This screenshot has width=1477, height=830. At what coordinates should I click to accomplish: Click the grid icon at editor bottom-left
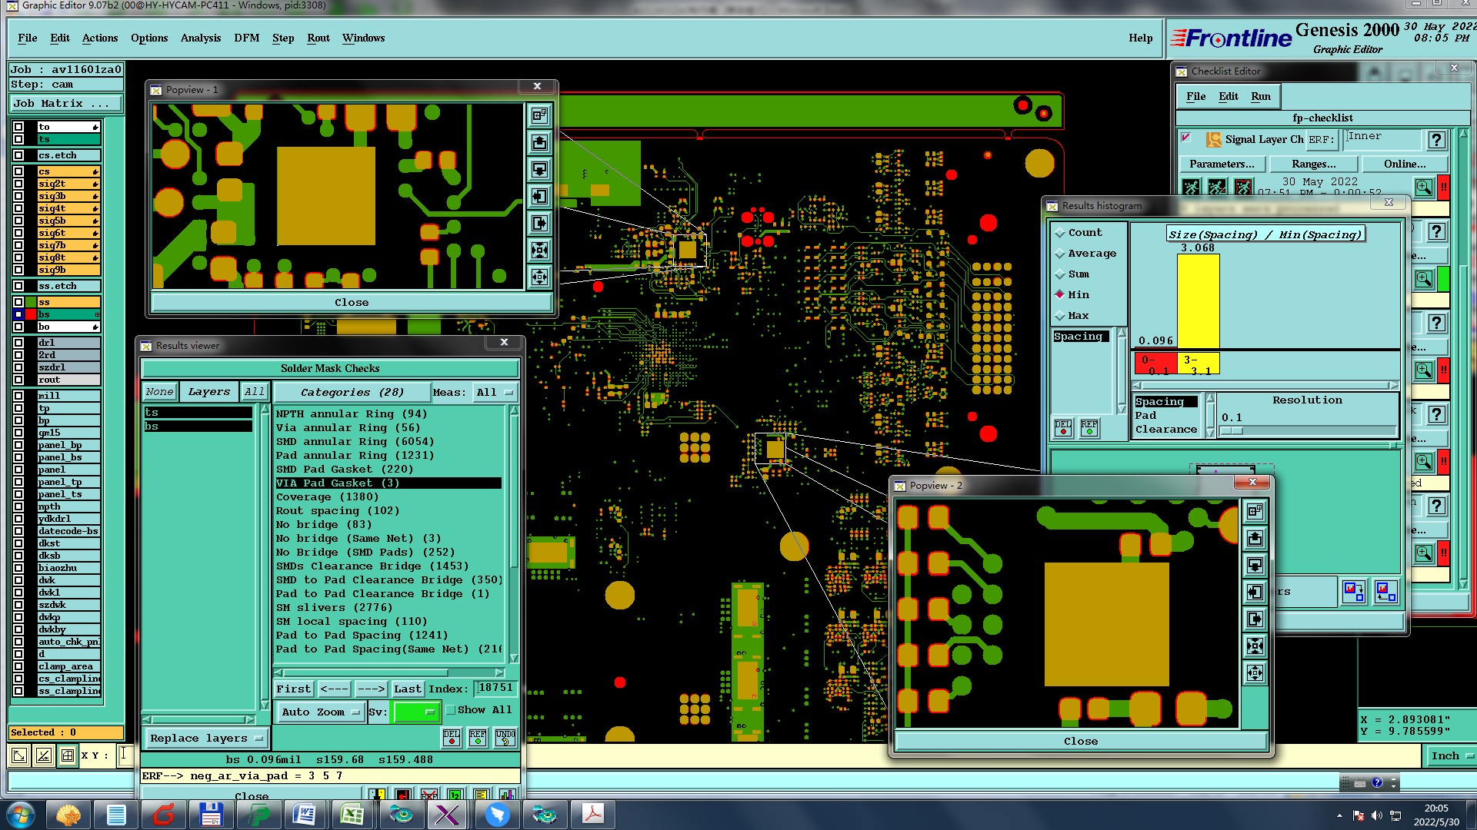point(68,755)
